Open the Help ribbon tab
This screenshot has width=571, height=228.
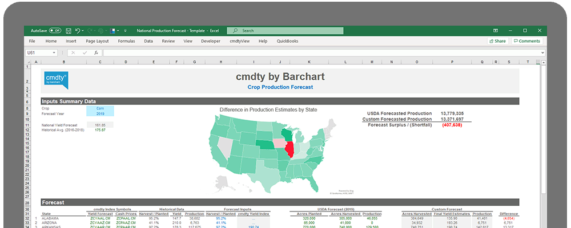coord(263,41)
